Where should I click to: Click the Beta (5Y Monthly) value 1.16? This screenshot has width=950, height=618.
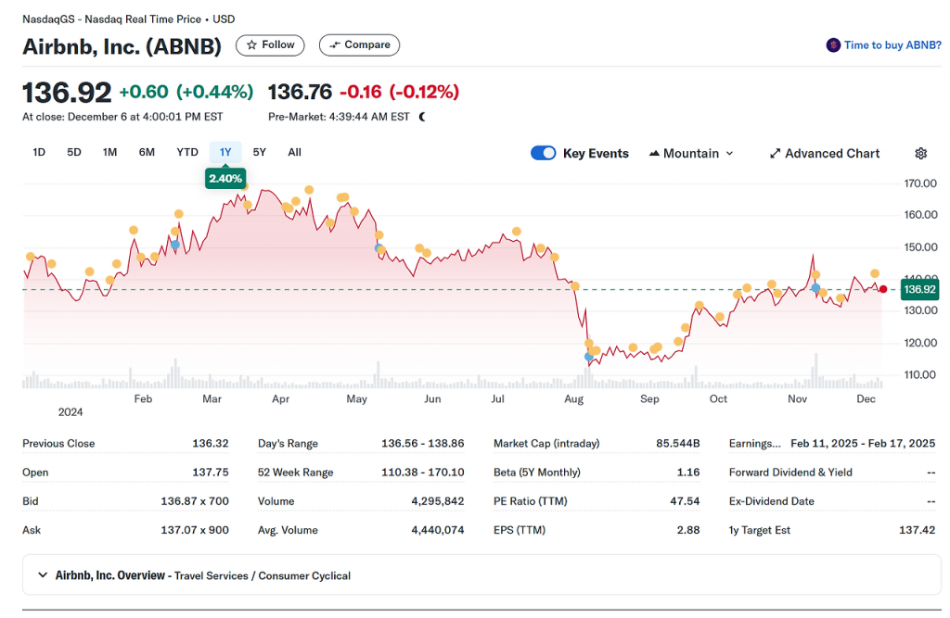pyautogui.click(x=688, y=473)
